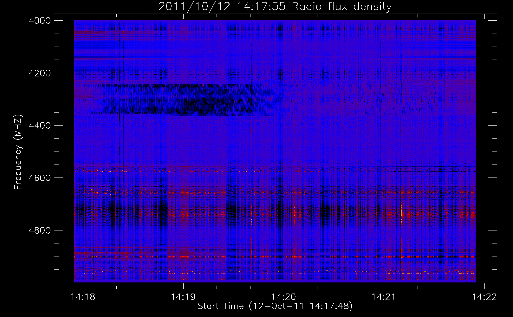The height and width of the screenshot is (317, 513).
Task: Click the 14:19 time tick label
Action: pyautogui.click(x=183, y=297)
